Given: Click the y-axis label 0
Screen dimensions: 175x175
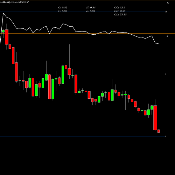Looking at the screenshot, I should tap(166, 136).
